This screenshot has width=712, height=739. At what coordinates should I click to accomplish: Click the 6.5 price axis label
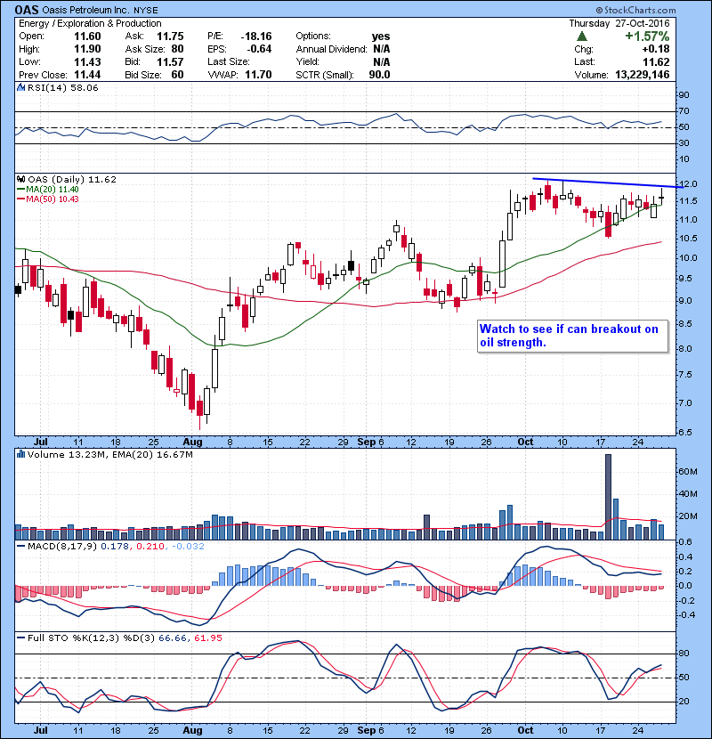pos(685,433)
